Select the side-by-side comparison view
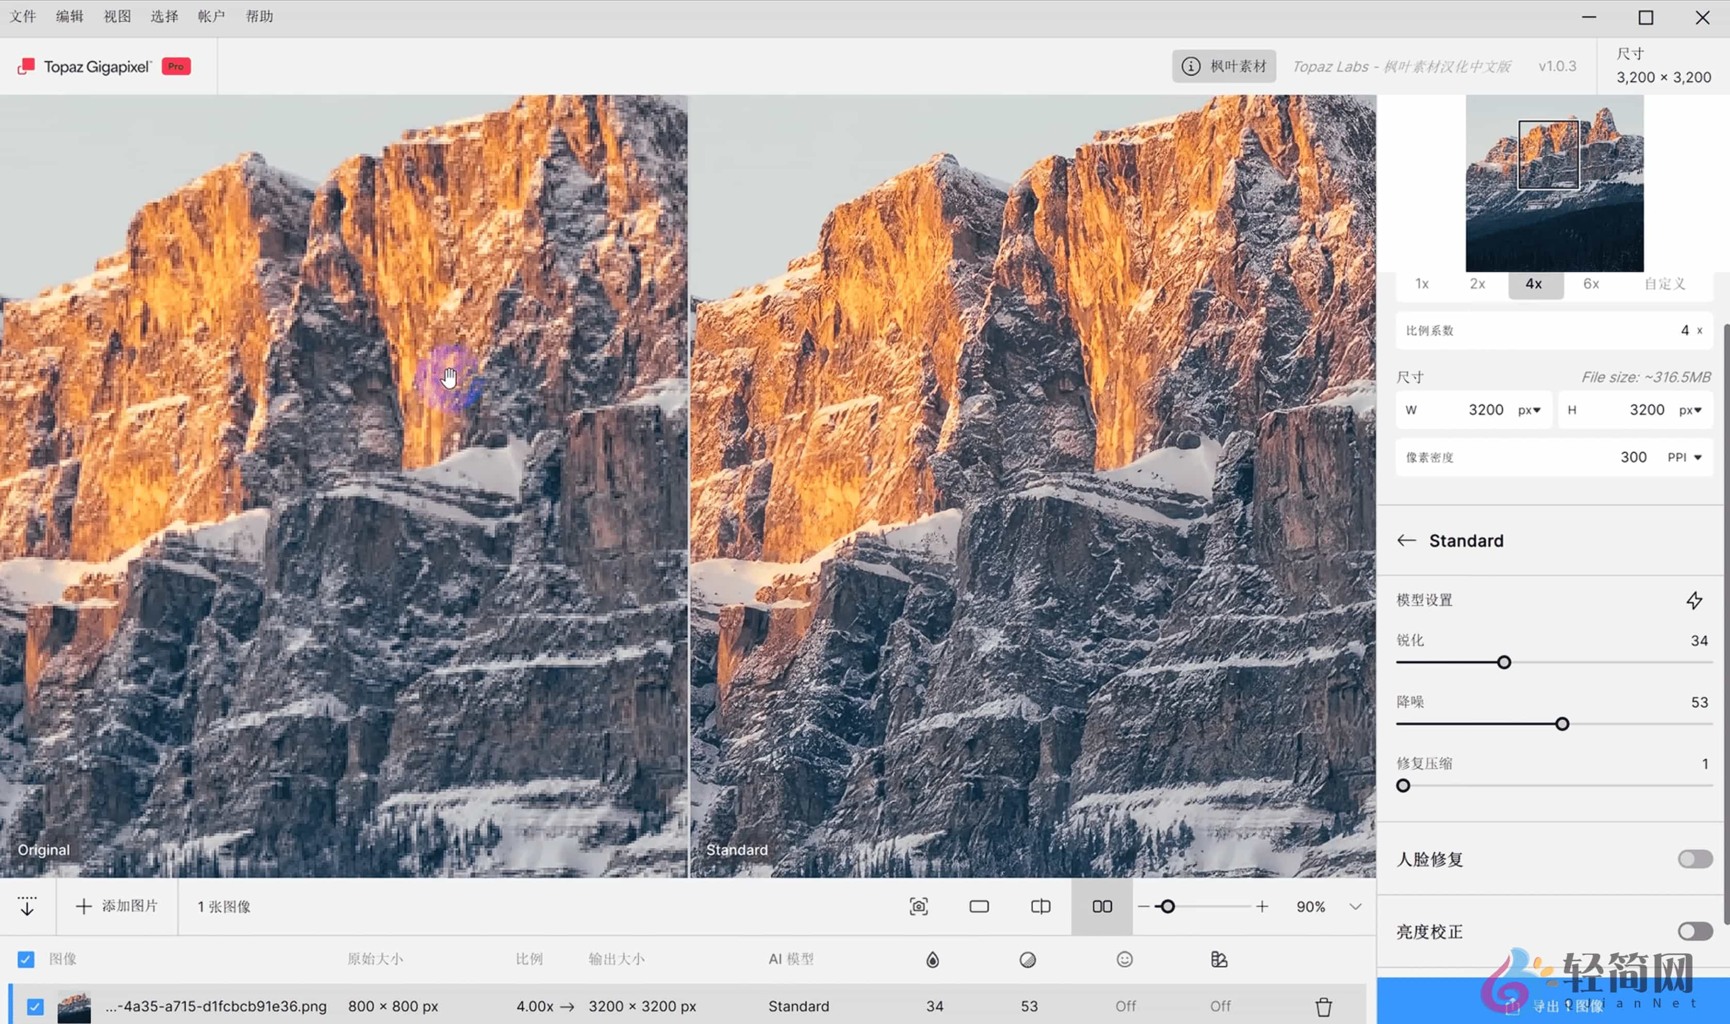Screen dimensions: 1730x1024 (1101, 906)
